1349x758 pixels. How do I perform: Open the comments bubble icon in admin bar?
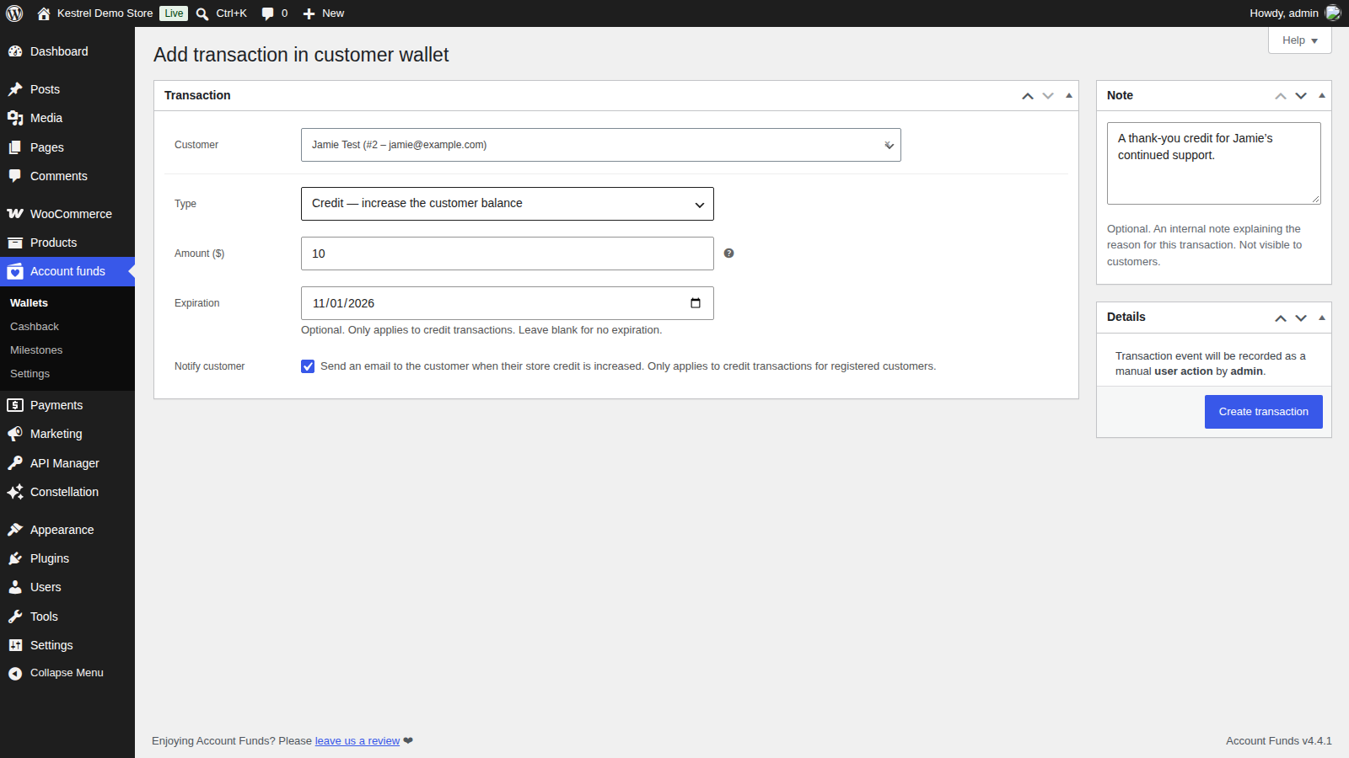pos(268,13)
